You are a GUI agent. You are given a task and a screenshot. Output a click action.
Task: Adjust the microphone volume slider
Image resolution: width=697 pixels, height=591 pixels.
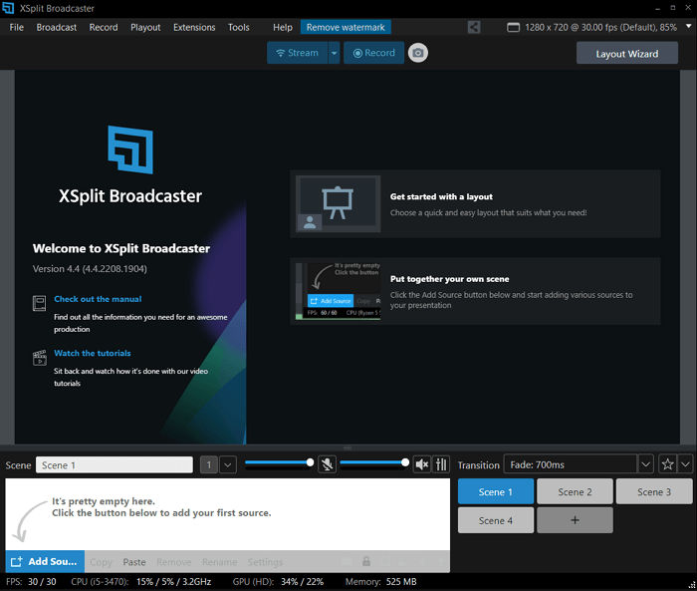[x=278, y=462]
